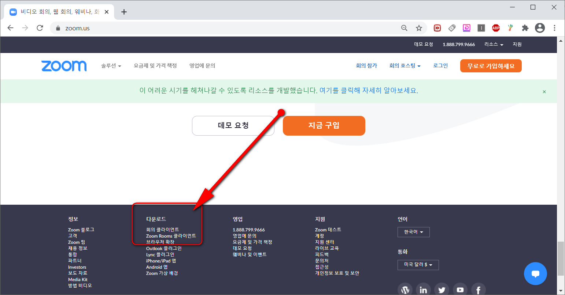Open Zoom Rooms 클라이언트 link
The height and width of the screenshot is (295, 565).
coord(171,236)
